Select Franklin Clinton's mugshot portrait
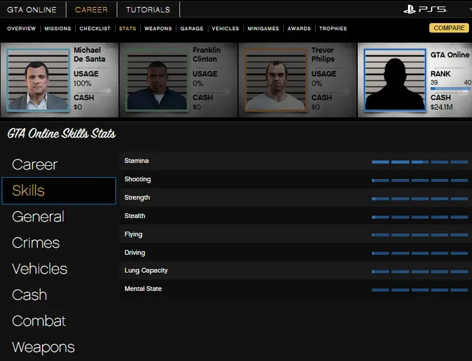This screenshot has width=472, height=361. [157, 80]
